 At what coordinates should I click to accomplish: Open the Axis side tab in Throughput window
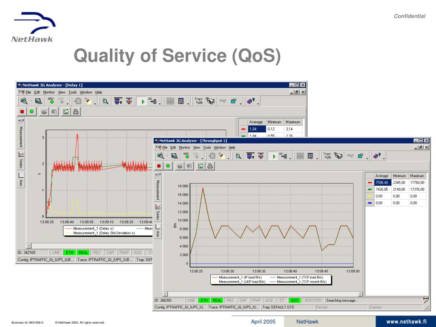pyautogui.click(x=158, y=230)
